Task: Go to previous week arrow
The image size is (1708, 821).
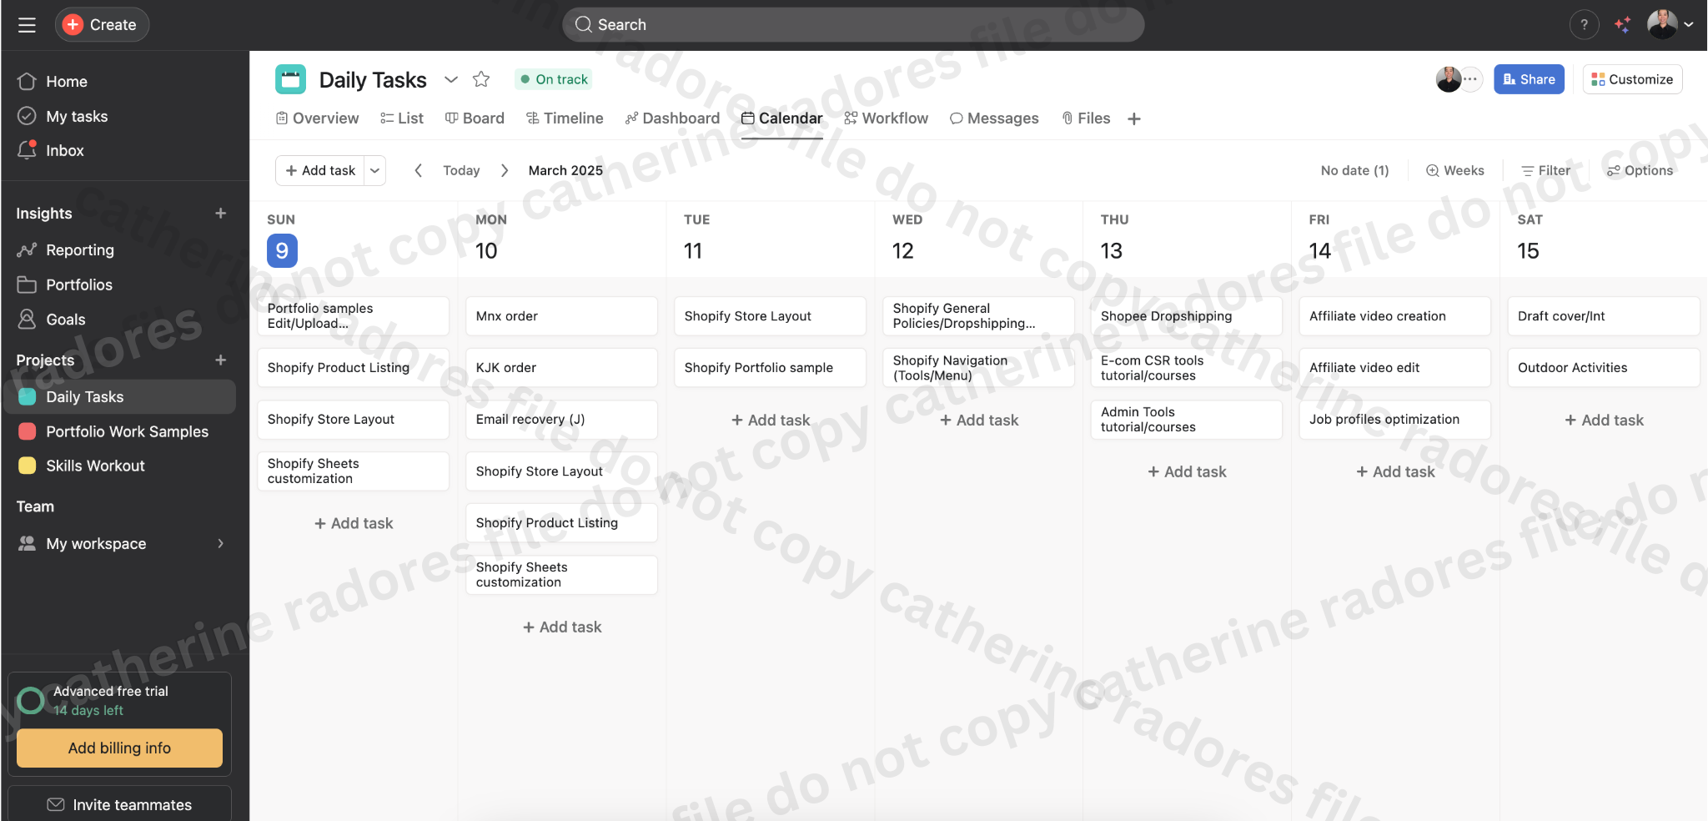Action: click(419, 170)
